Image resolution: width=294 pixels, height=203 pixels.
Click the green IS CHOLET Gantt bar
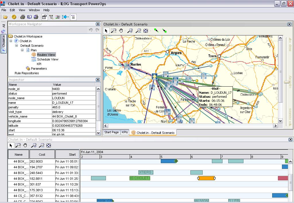point(140,178)
